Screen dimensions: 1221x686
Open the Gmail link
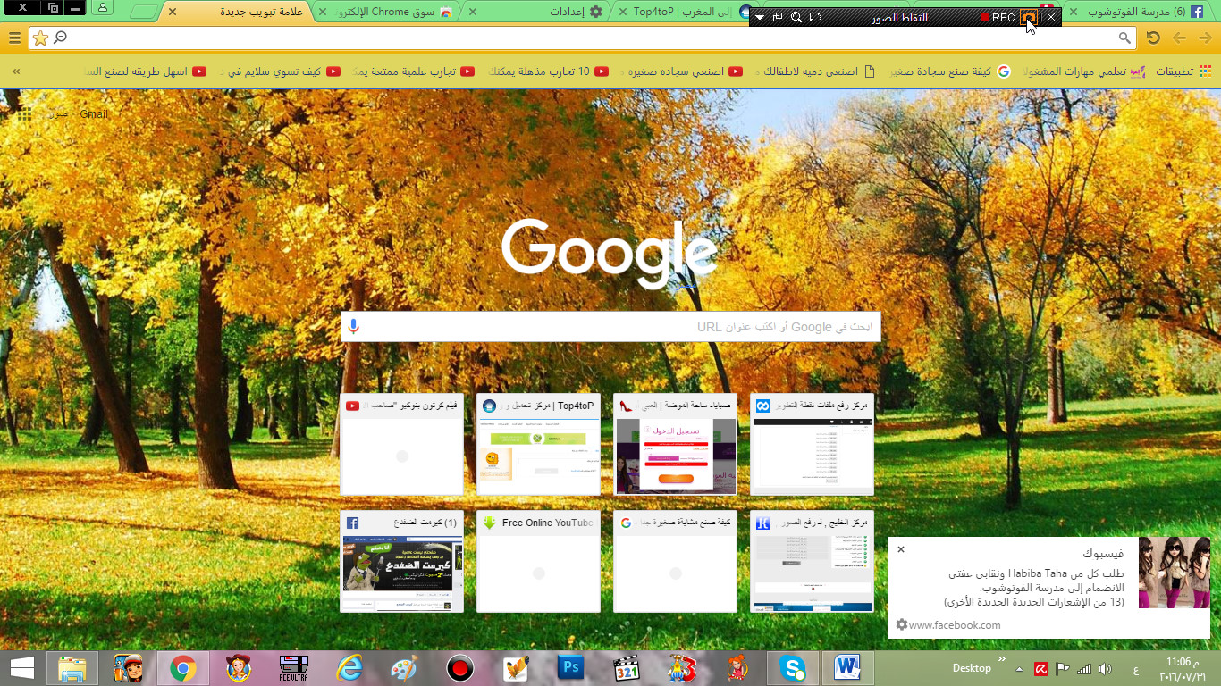(93, 114)
